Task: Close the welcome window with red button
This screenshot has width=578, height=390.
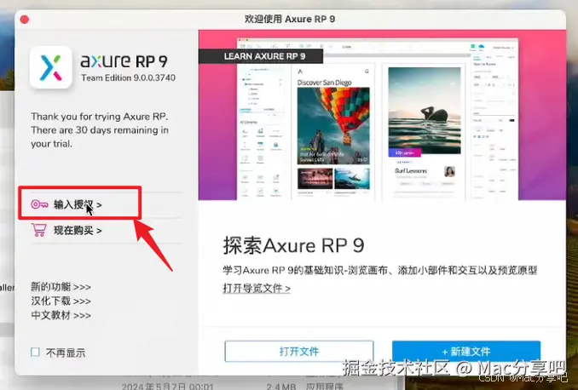Action: pyautogui.click(x=25, y=19)
